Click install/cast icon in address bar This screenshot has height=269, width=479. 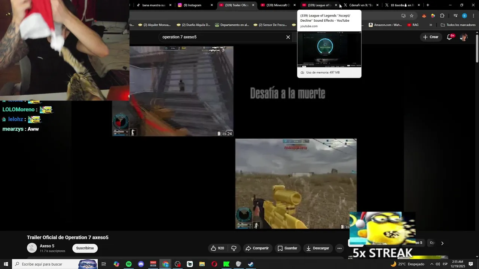click(x=403, y=16)
